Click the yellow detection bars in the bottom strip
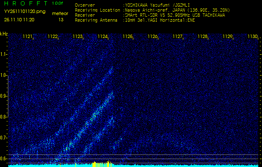 (102, 164)
